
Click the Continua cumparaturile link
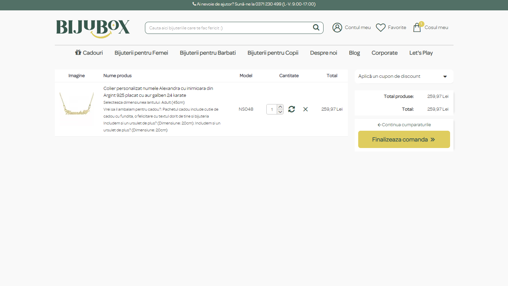tap(404, 125)
